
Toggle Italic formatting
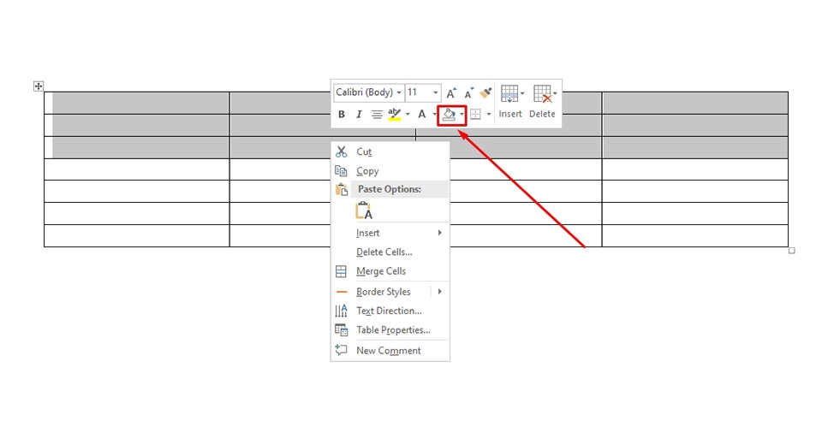(359, 114)
